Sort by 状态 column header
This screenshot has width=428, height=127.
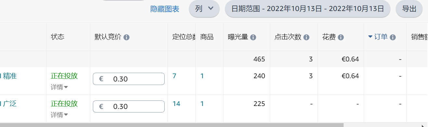pyautogui.click(x=58, y=37)
